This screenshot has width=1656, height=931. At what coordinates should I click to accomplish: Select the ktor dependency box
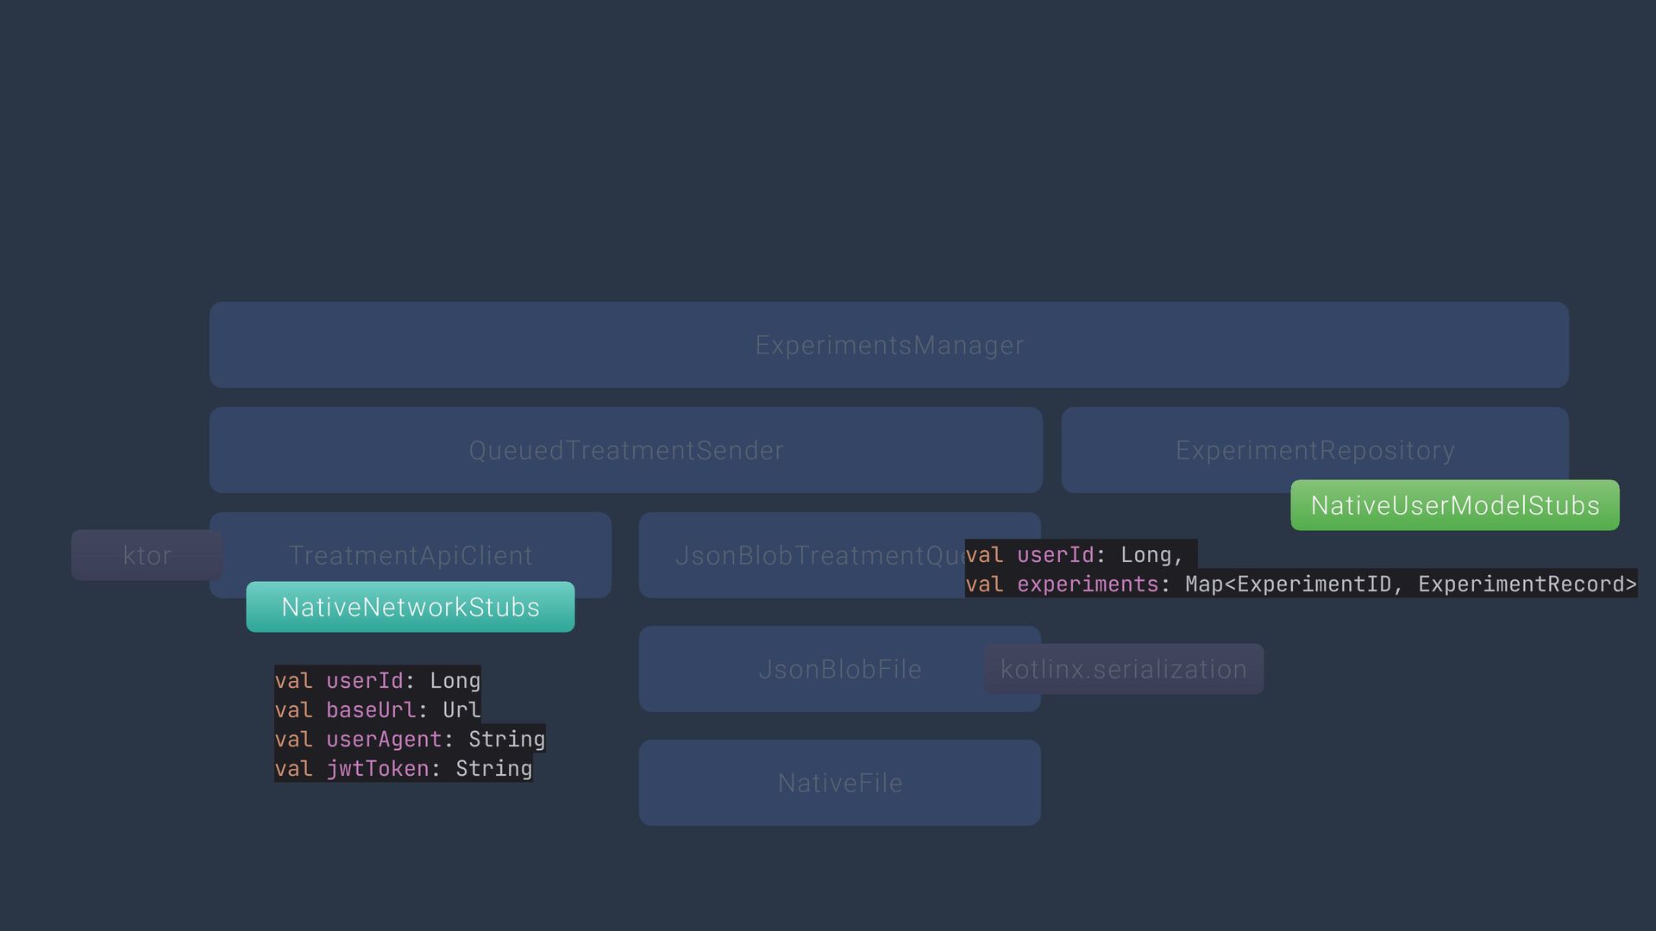pyautogui.click(x=147, y=555)
